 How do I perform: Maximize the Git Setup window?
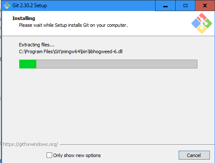(x=185, y=6)
